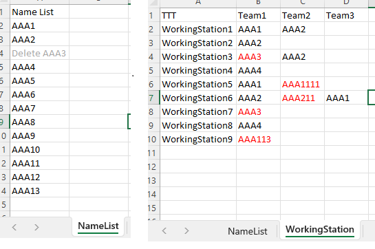375x249 pixels.
Task: Select the 'Name List' header cell
Action: pyautogui.click(x=39, y=12)
